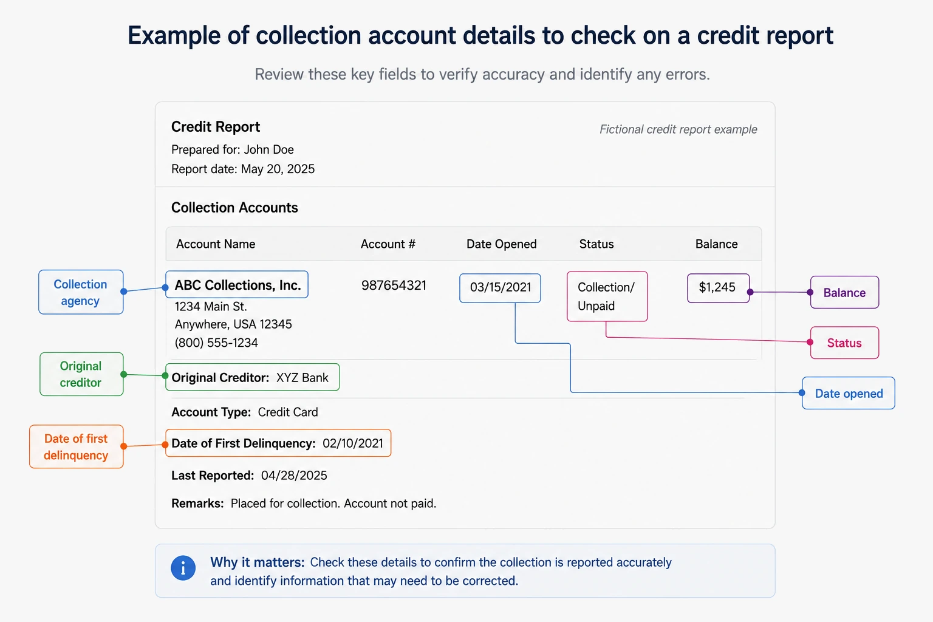Click the Balance column header

click(717, 244)
